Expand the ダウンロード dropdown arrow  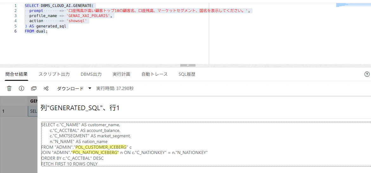pyautogui.click(x=90, y=88)
